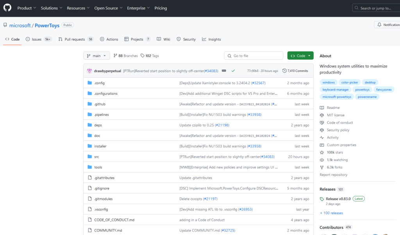400x235 pixels.
Task: Open the Wiki tab
Action: pyautogui.click(x=164, y=39)
